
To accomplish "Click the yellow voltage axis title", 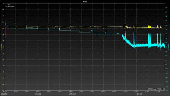I will click(1, 47).
